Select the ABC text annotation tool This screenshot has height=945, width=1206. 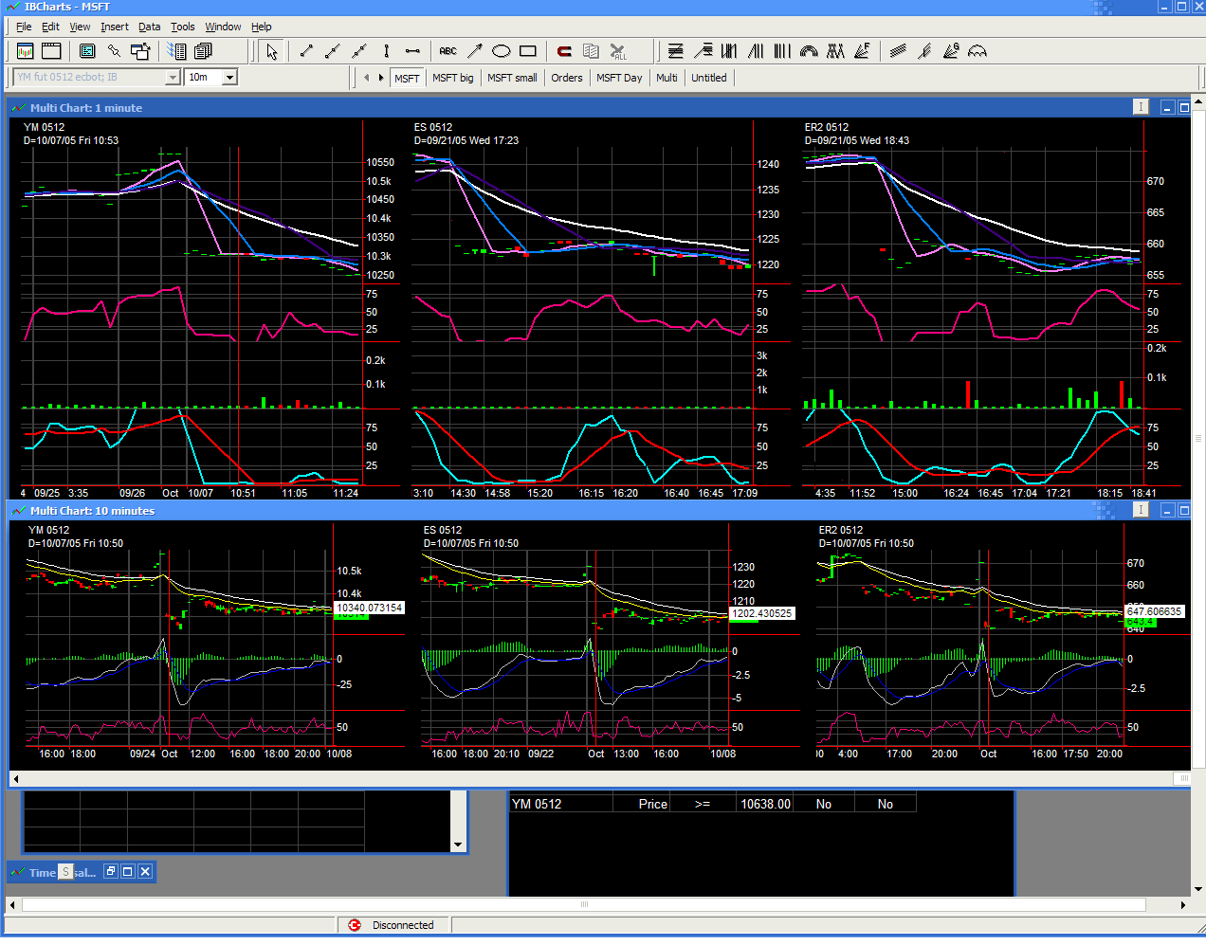coord(448,51)
